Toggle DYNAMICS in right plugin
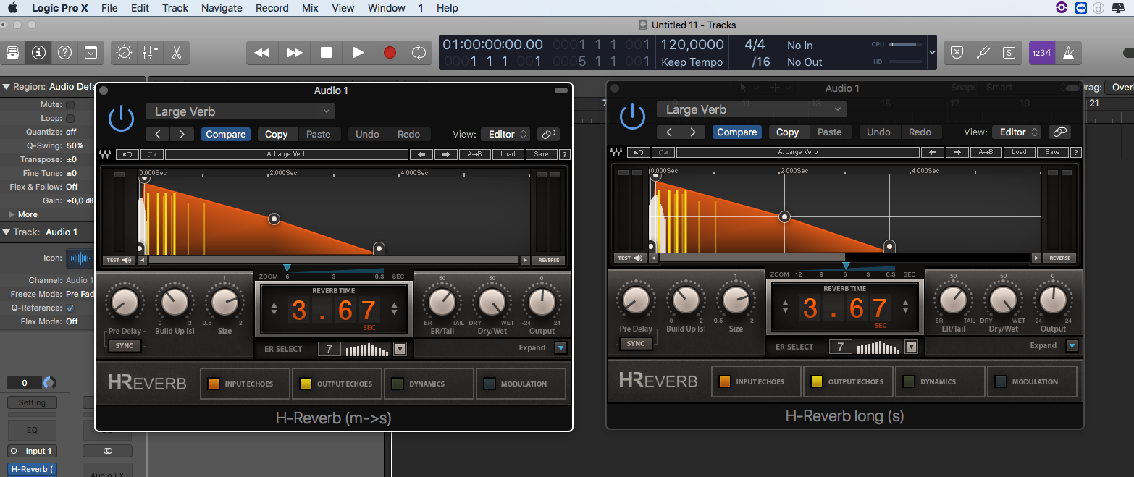Viewport: 1134px width, 477px height. click(939, 381)
